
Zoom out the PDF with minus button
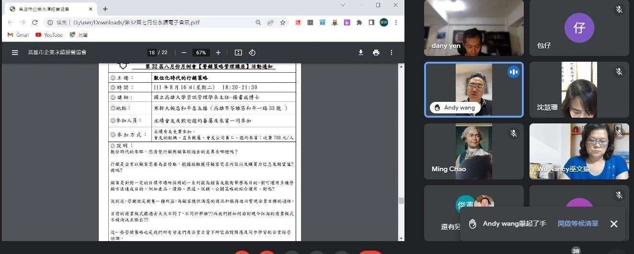tap(184, 53)
